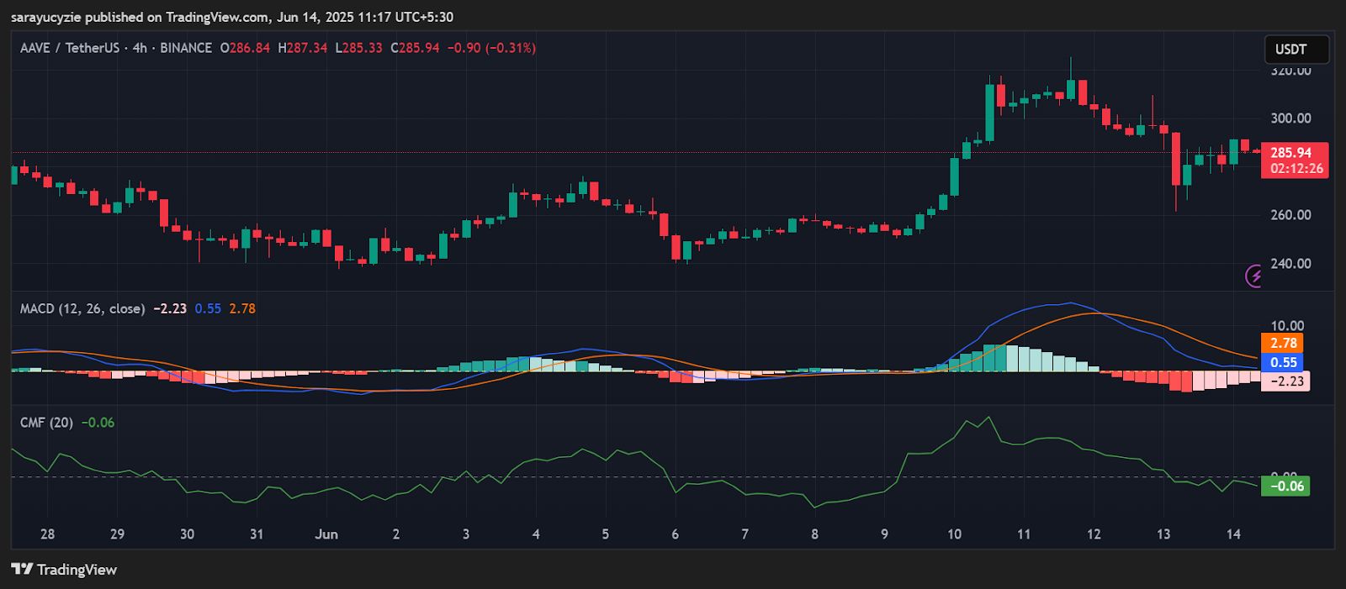Click date 14 on the time axis
The width and height of the screenshot is (1346, 589).
click(1233, 534)
